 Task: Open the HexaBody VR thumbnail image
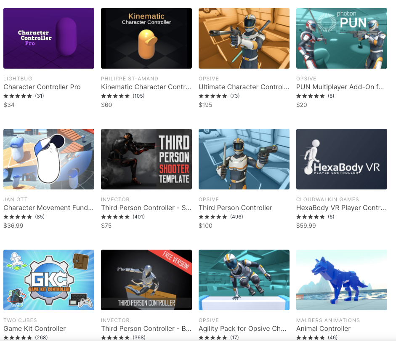(341, 159)
